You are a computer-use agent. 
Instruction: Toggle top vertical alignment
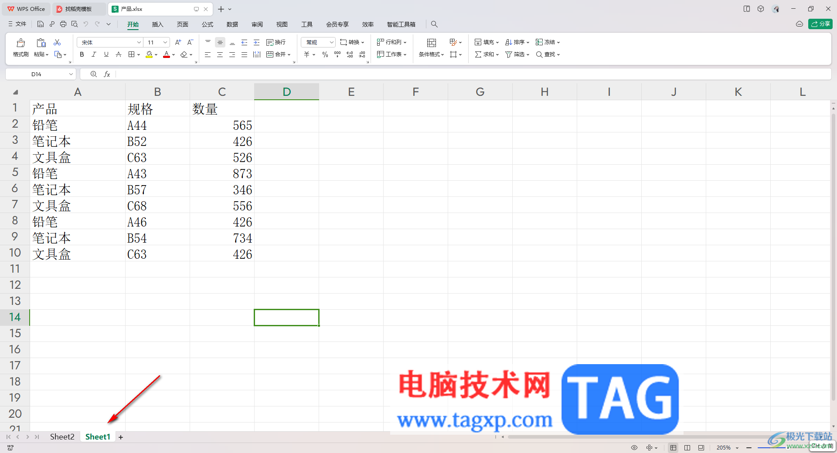click(208, 42)
